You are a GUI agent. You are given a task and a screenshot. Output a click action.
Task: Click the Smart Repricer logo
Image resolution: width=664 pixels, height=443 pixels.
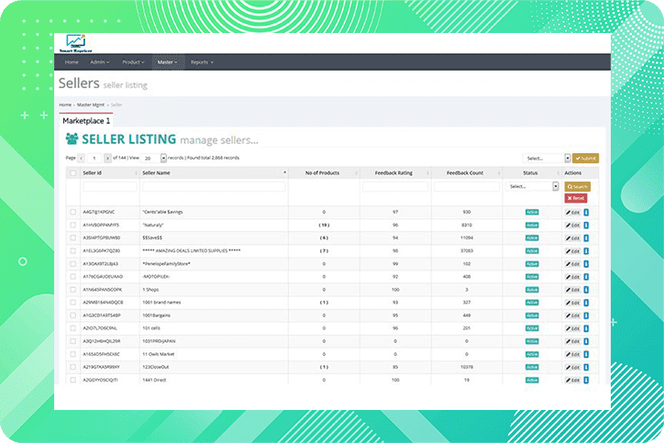[x=75, y=43]
